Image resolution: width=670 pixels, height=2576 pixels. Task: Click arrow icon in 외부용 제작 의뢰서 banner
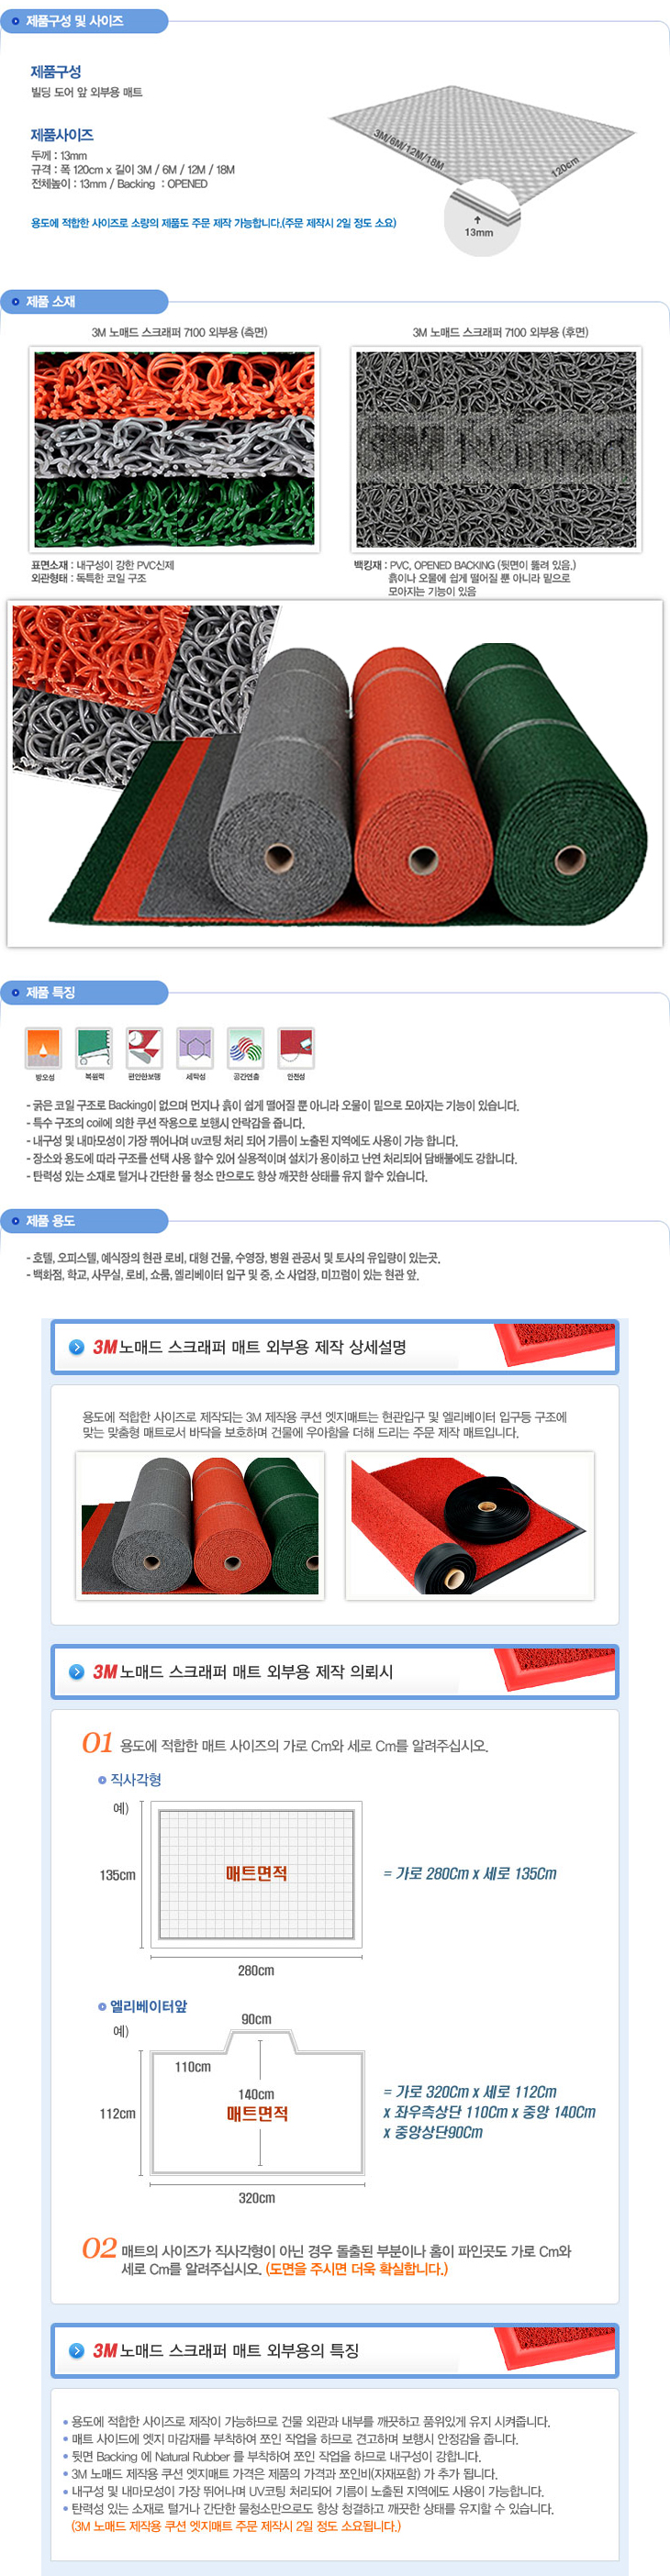76,1671
